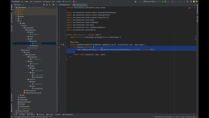Select opened file target icon in Project panel

[x=44, y=5]
